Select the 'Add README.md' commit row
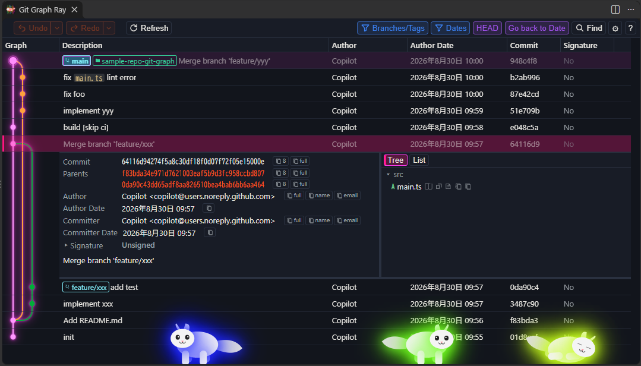This screenshot has width=641, height=366. point(317,321)
